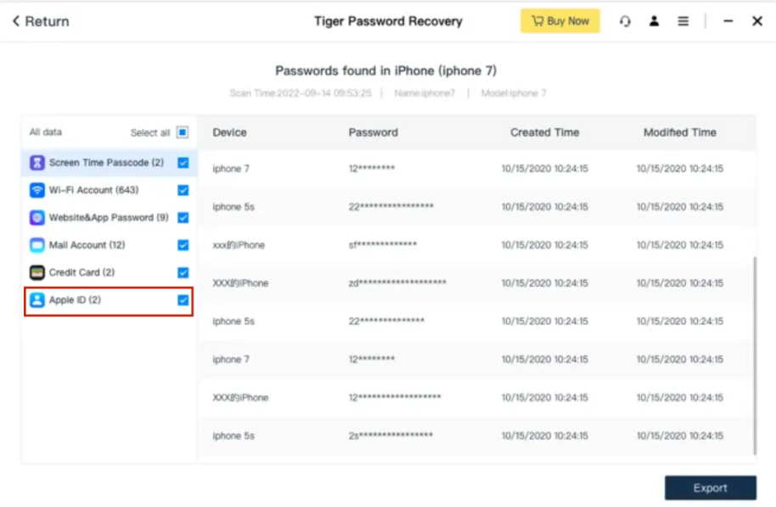776x507 pixels.
Task: Open the customer support headset icon
Action: tap(626, 21)
